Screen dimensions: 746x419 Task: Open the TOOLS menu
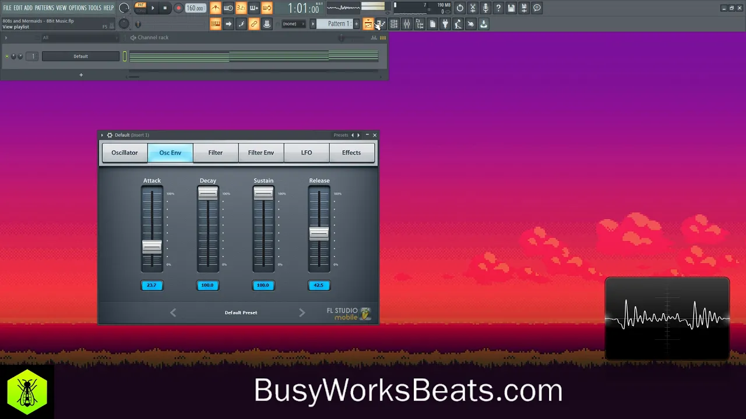94,8
